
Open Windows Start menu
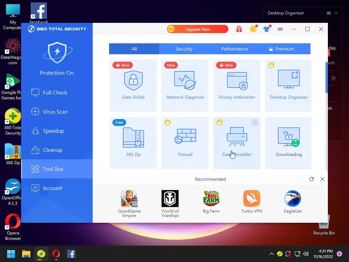point(11,254)
